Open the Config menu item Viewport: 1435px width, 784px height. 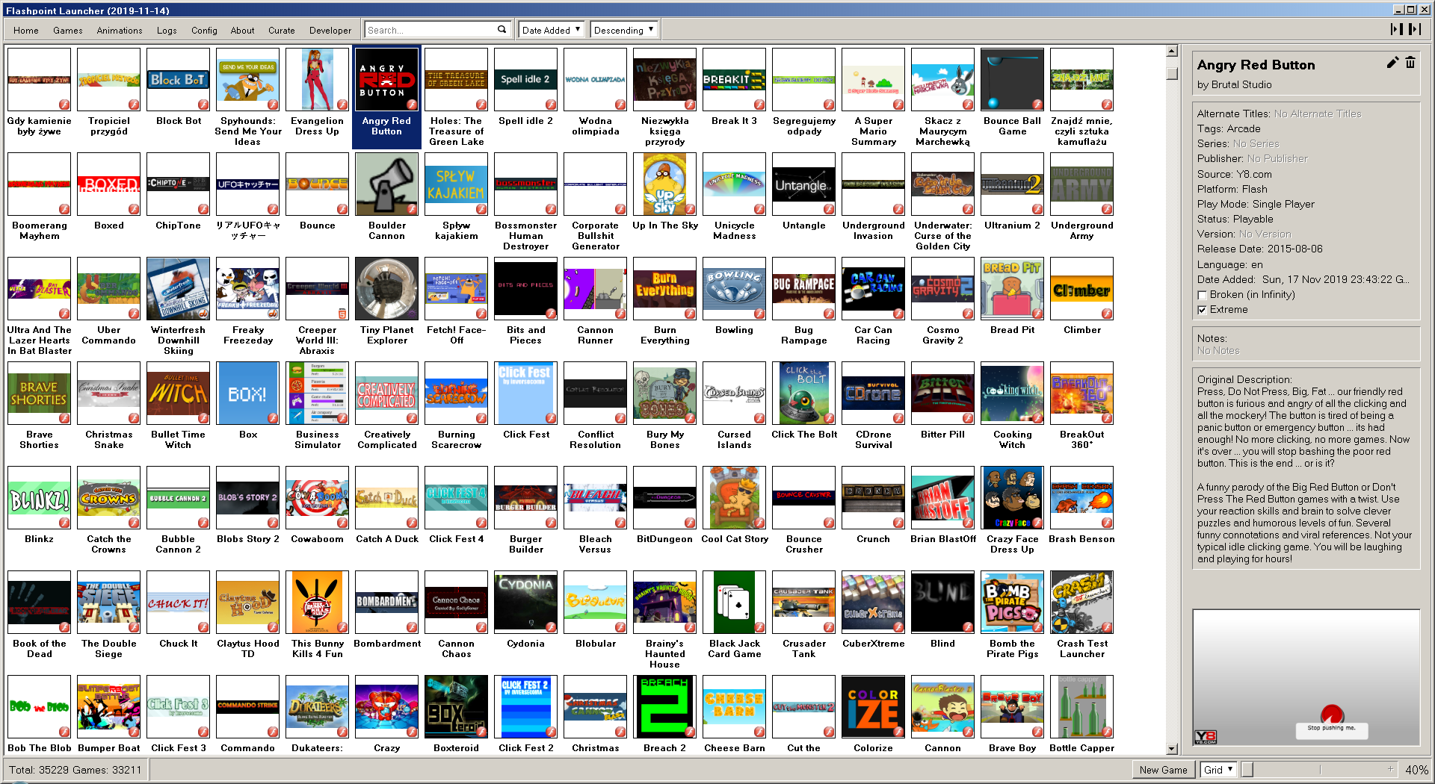click(204, 31)
